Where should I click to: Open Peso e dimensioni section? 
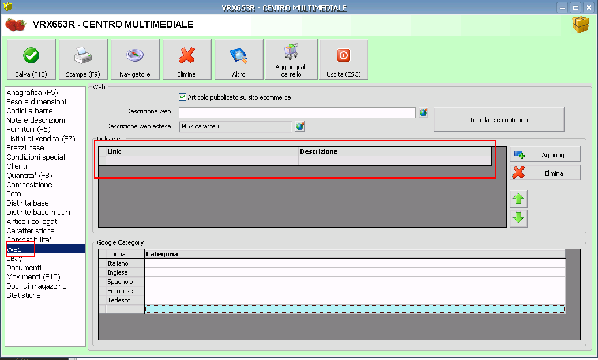[x=36, y=102]
